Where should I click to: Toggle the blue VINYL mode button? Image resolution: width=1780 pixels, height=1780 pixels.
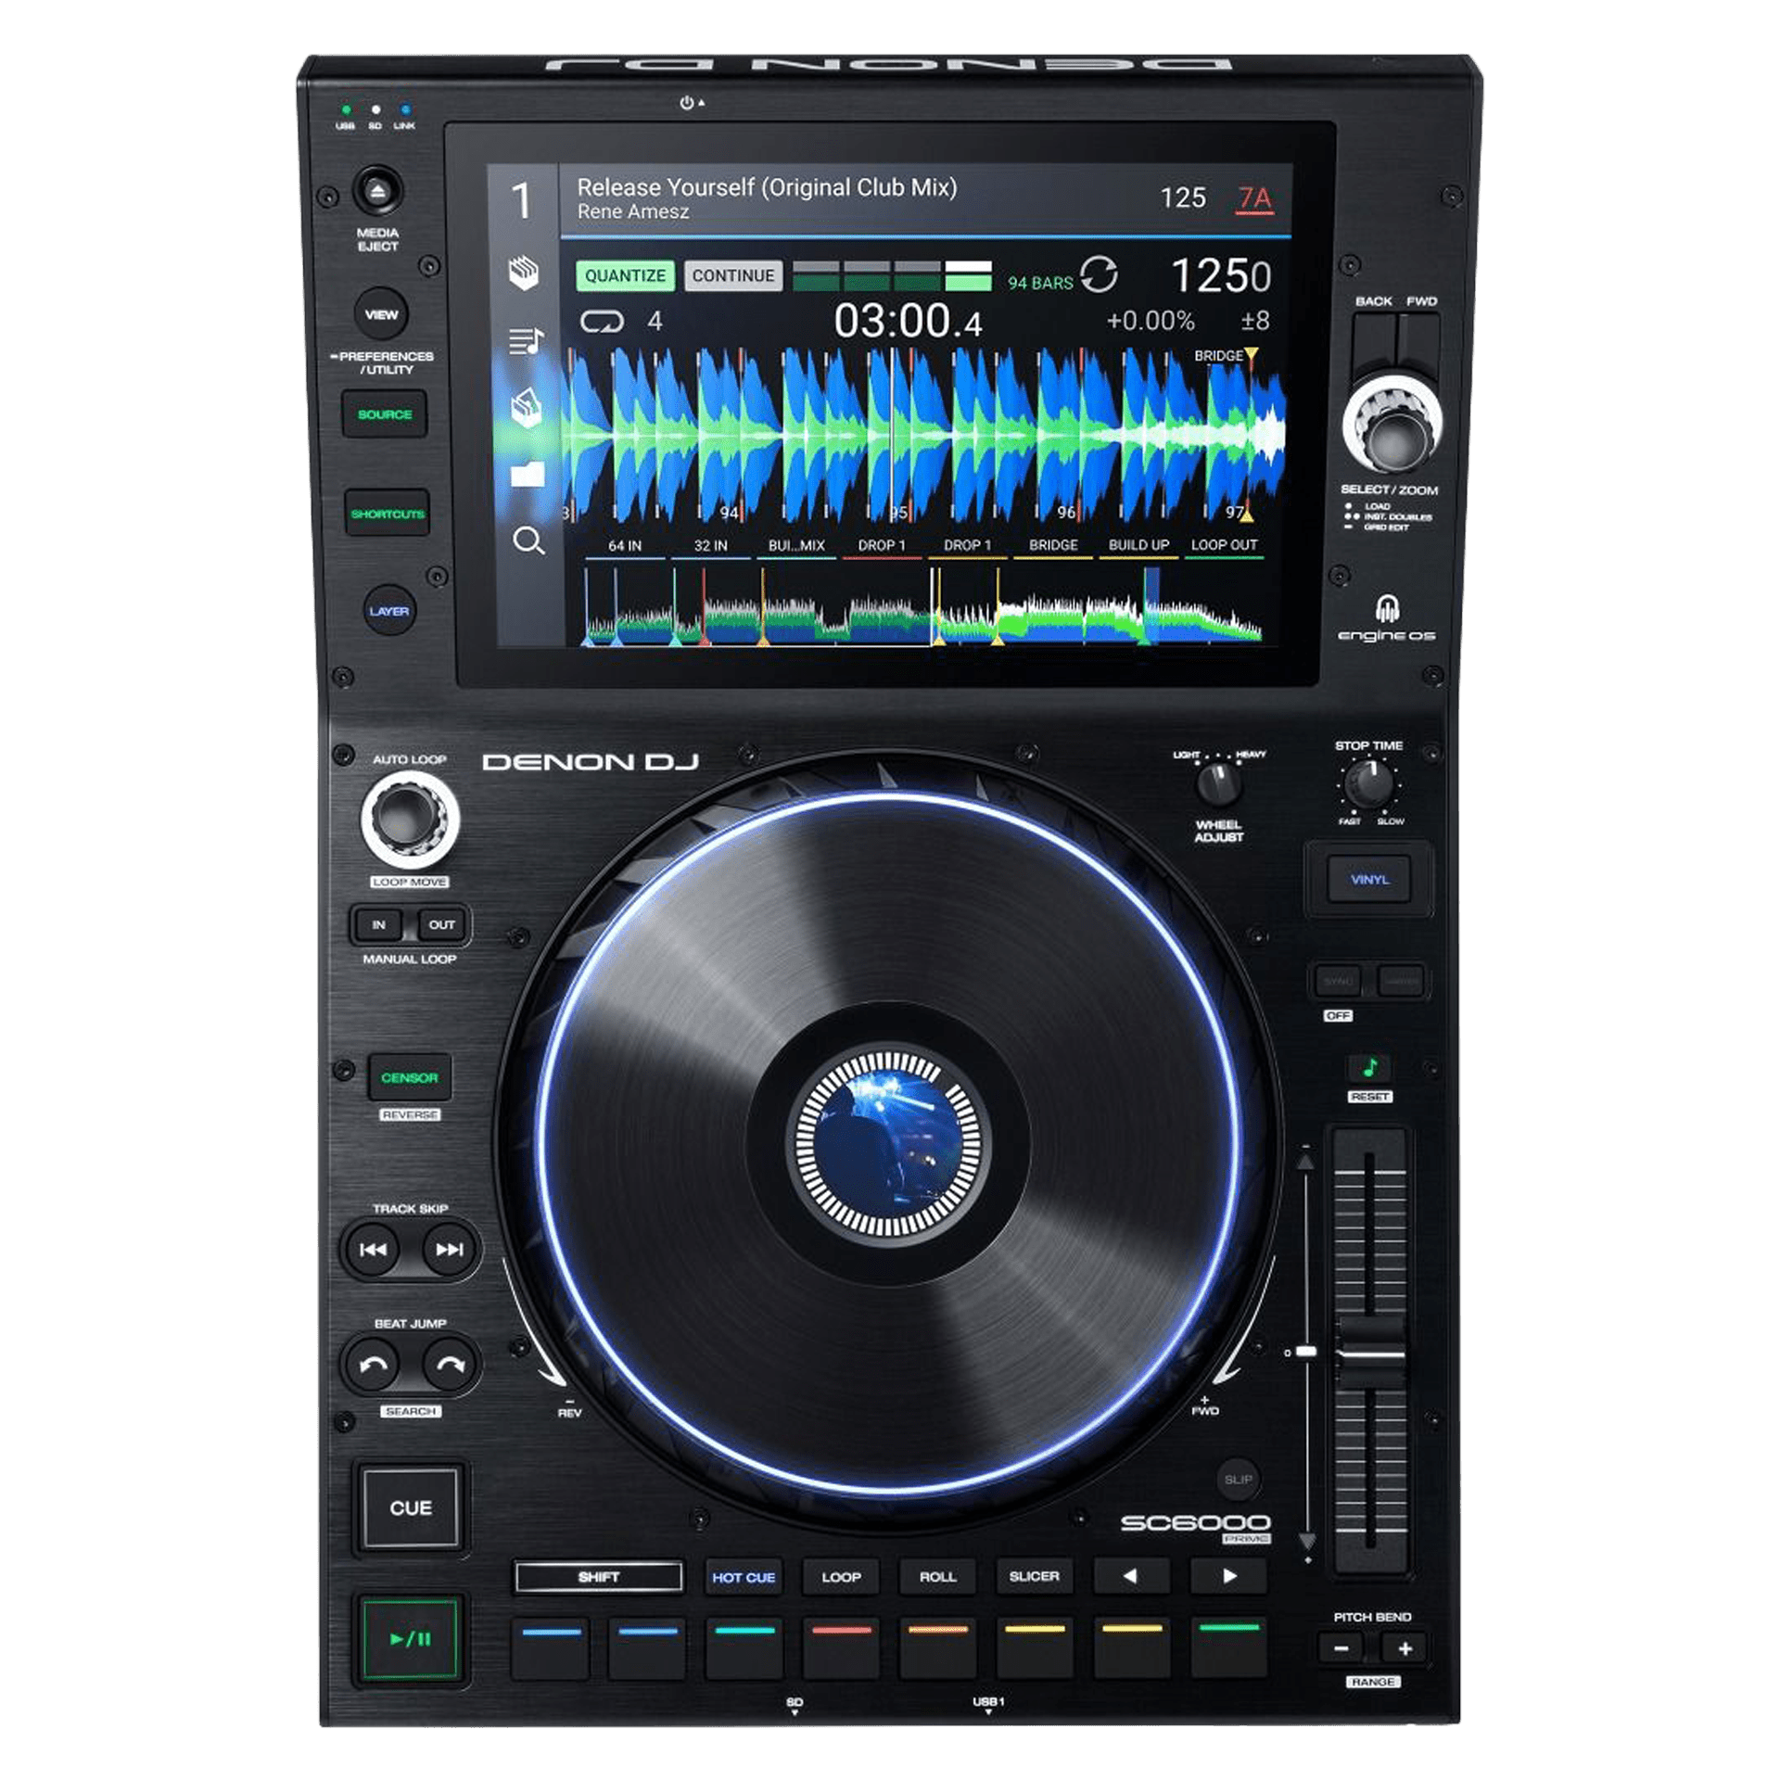1369,879
